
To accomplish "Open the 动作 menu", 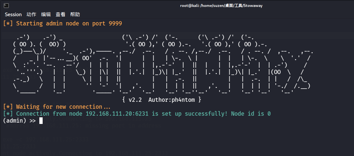I will 31,15.
